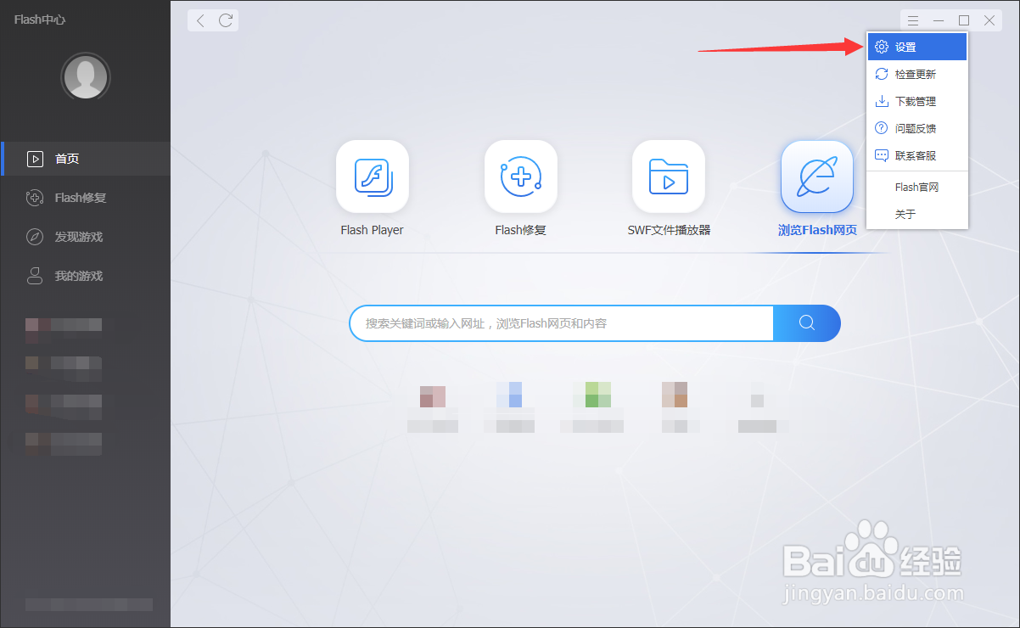This screenshot has width=1020, height=628.
Task: Click the gear icon beside 设置
Action: (882, 47)
